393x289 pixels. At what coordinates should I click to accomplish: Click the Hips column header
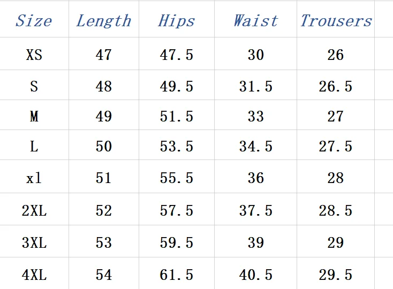pos(176,21)
